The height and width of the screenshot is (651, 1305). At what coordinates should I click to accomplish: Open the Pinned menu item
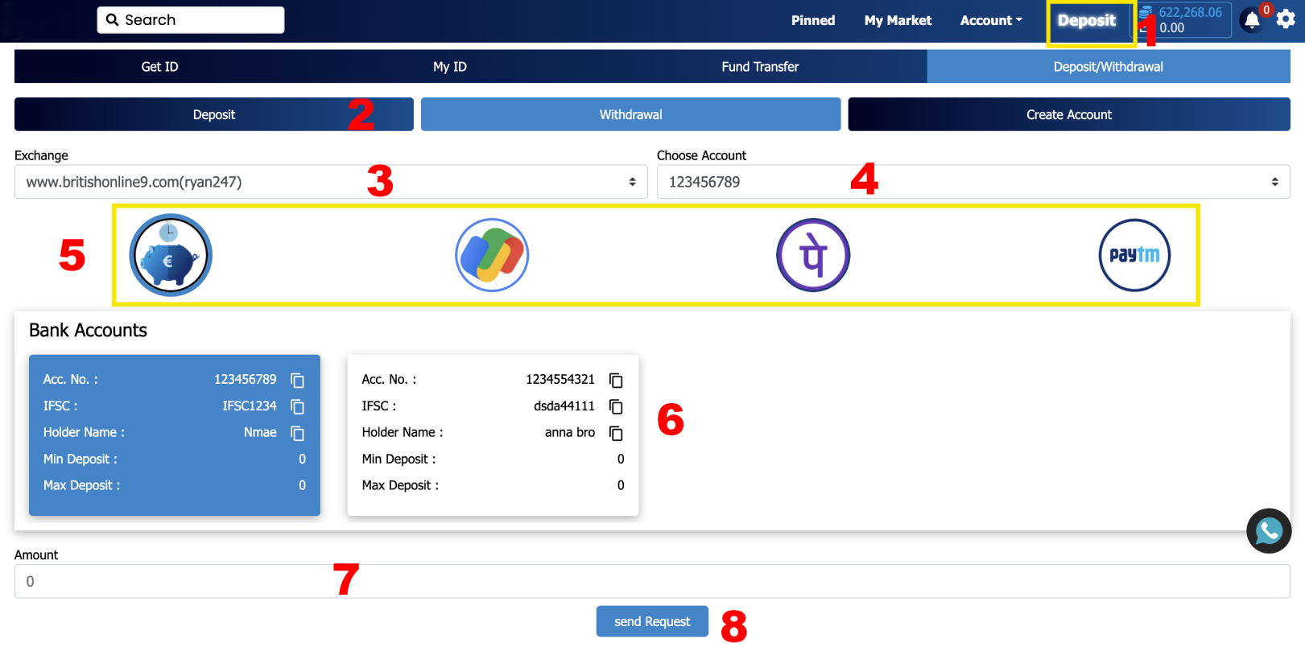[813, 20]
